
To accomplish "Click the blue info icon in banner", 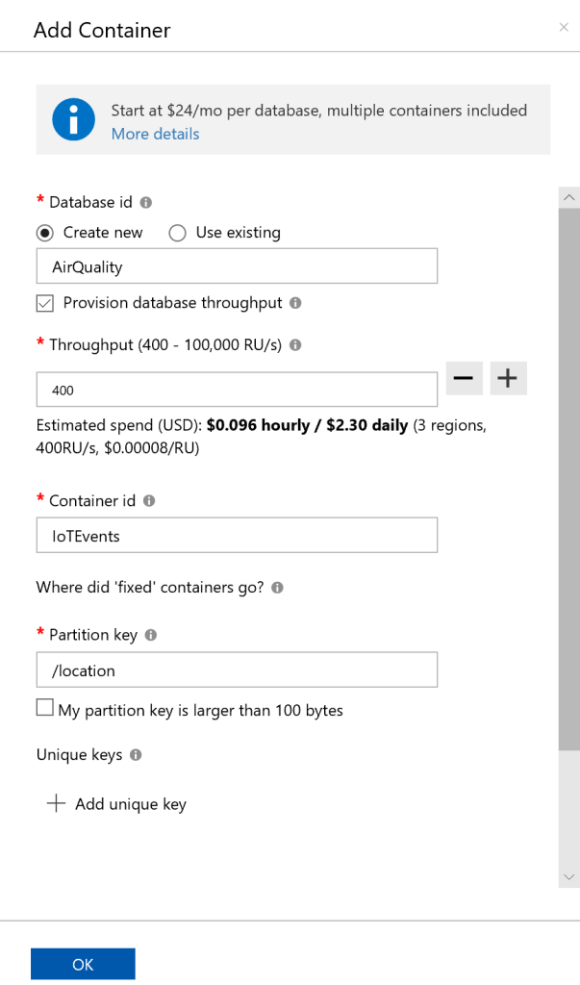I will click(x=74, y=119).
